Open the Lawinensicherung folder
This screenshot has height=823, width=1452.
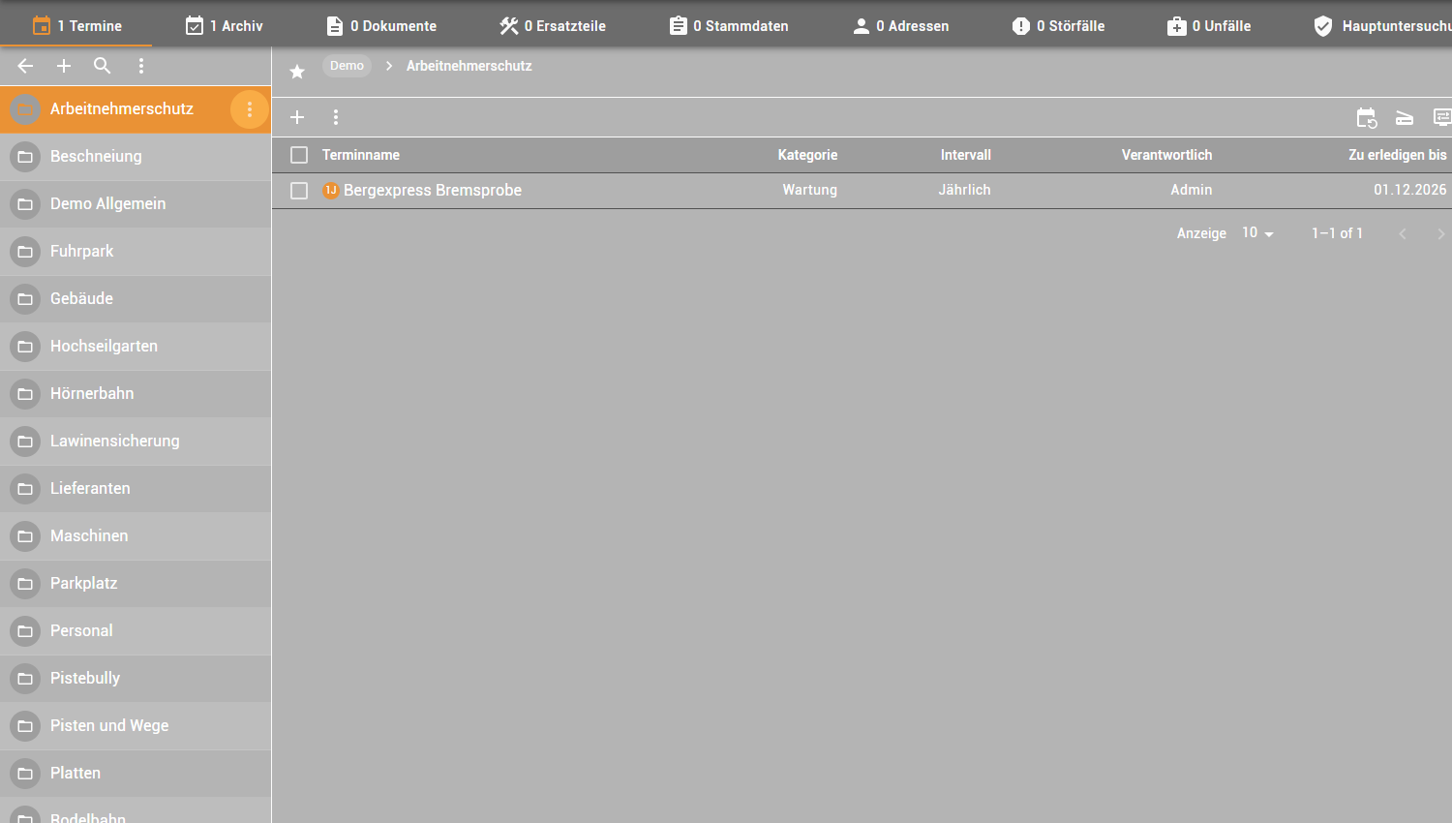pyautogui.click(x=136, y=442)
